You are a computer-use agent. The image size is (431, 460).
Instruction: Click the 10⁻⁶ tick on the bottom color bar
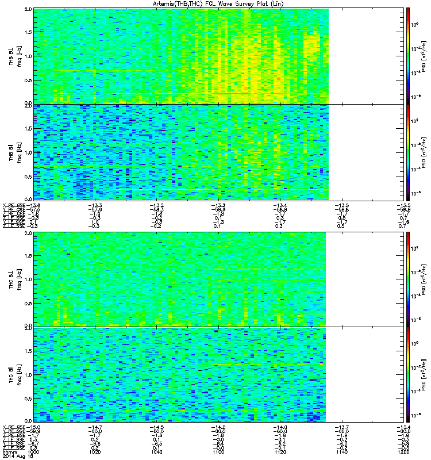point(415,415)
